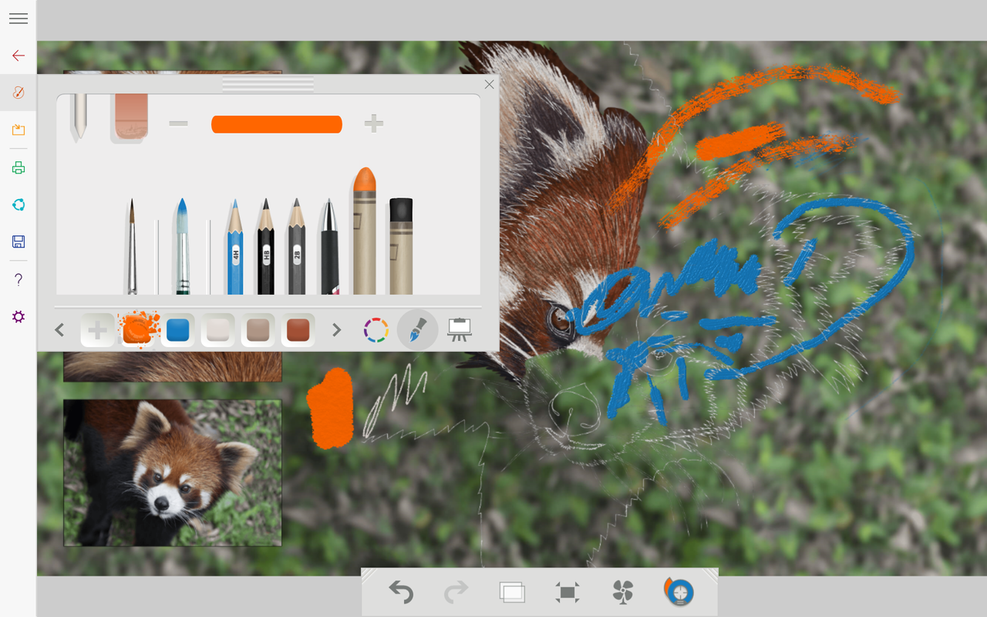
Task: Select the pink eraser tool
Action: 130,118
